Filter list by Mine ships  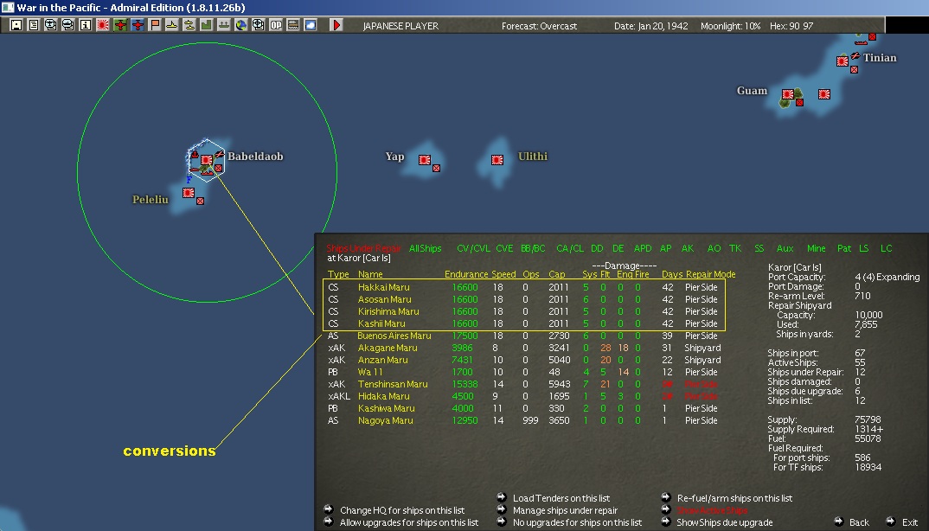pyautogui.click(x=816, y=248)
